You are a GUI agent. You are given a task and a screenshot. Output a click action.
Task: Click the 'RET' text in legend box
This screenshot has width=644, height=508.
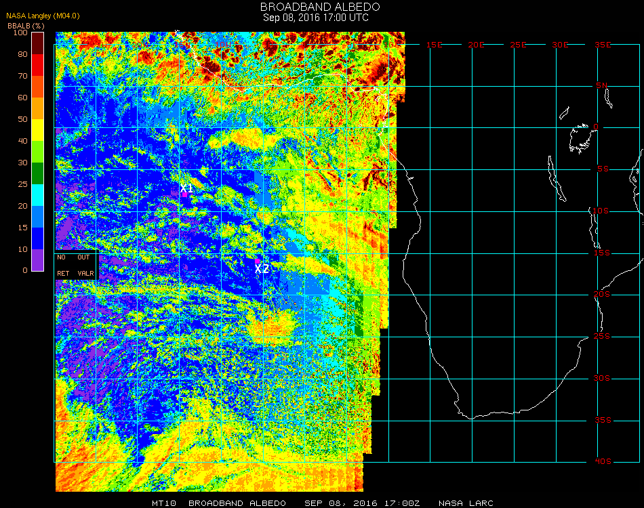[63, 273]
